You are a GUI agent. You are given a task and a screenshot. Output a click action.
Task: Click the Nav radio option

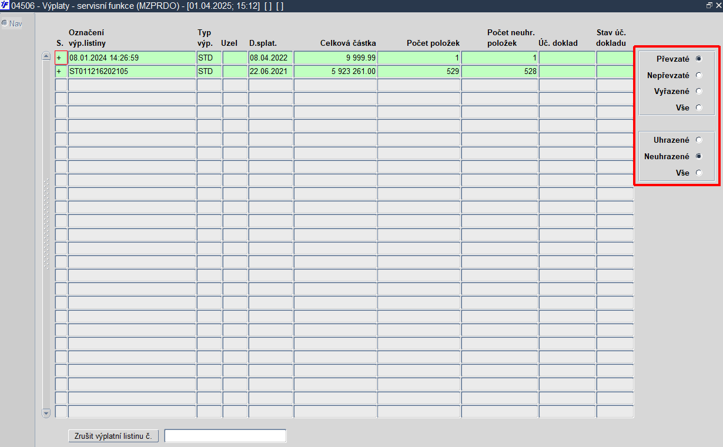tap(5, 23)
